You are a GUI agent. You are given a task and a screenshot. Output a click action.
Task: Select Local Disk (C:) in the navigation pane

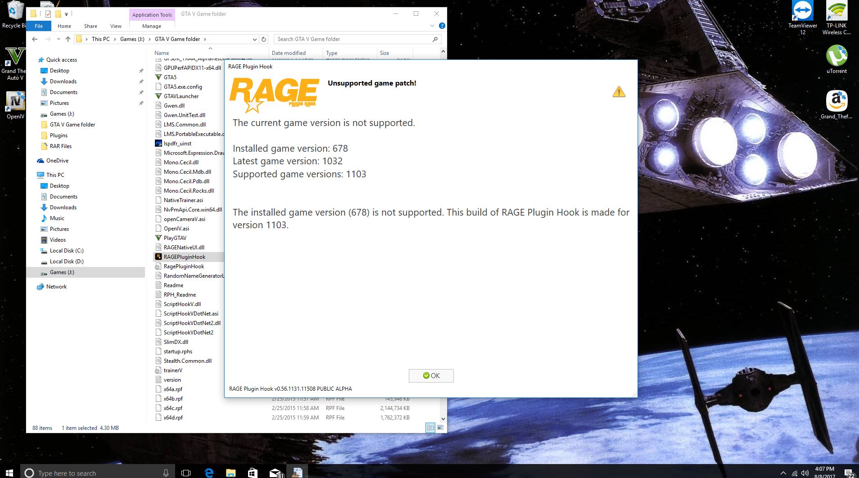point(67,250)
